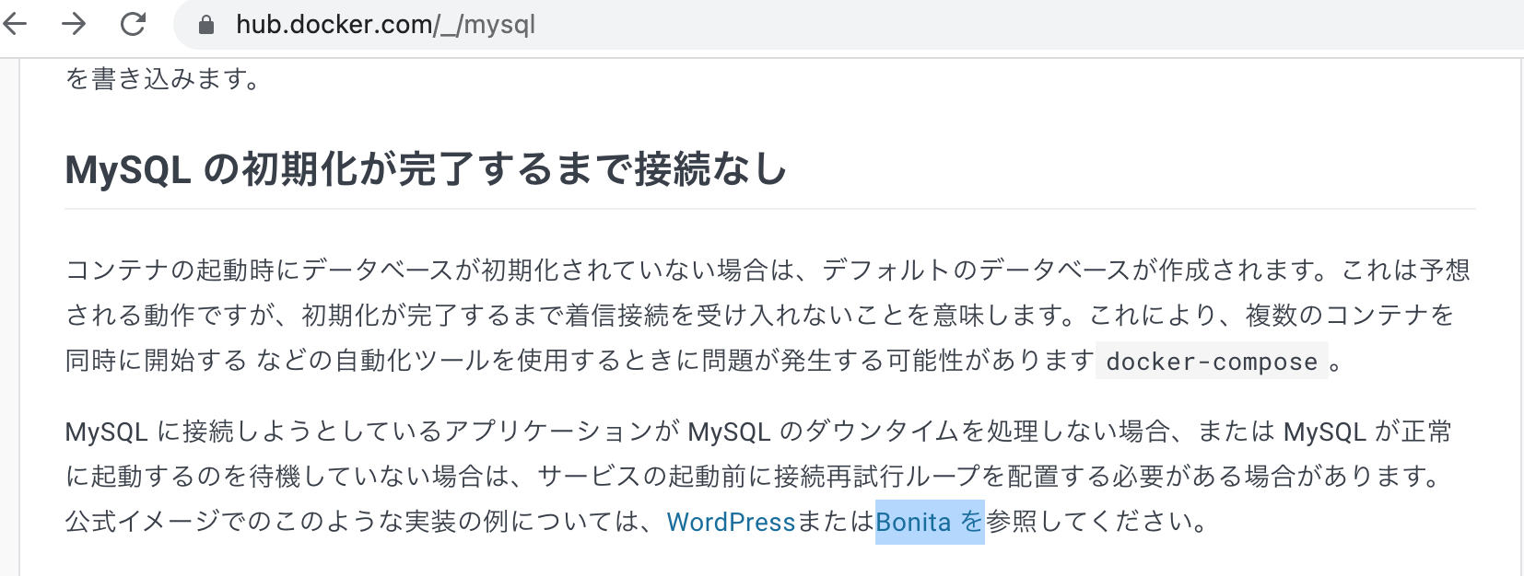Click the text 公式イメージでの before the links
The height and width of the screenshot is (576, 1524).
155,522
